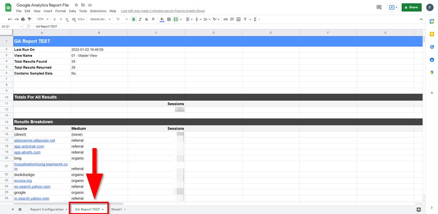Click the Move to folder icon

pyautogui.click(x=83, y=5)
